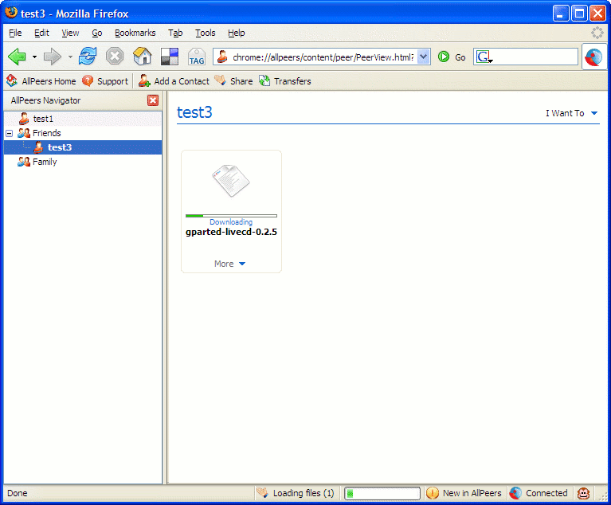Expand the More dropdown on file card

point(230,264)
